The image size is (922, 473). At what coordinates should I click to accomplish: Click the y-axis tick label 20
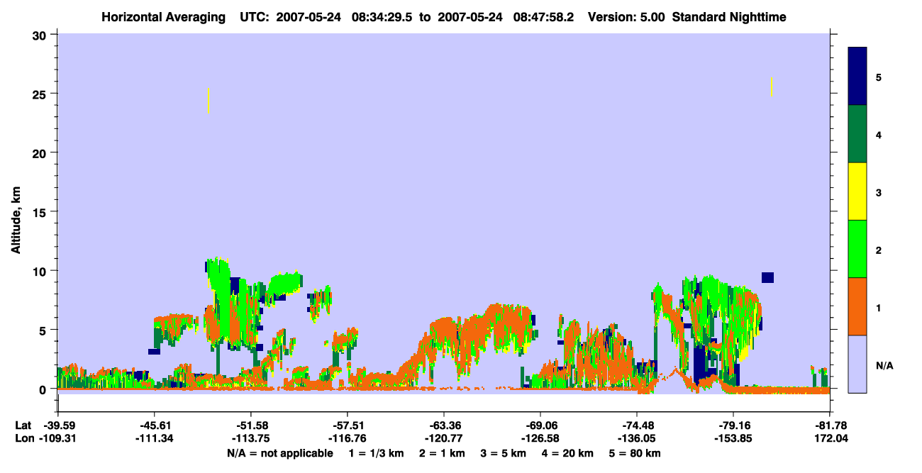[x=41, y=152]
